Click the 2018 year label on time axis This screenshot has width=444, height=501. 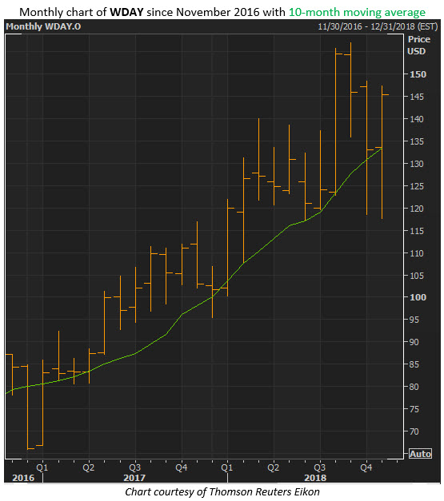315,478
